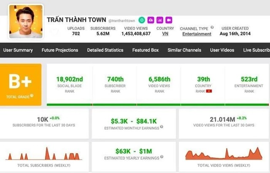The height and width of the screenshot is (173, 270).
Task: Click the Trấn Thành Town channel avatar
Action: [26, 22]
